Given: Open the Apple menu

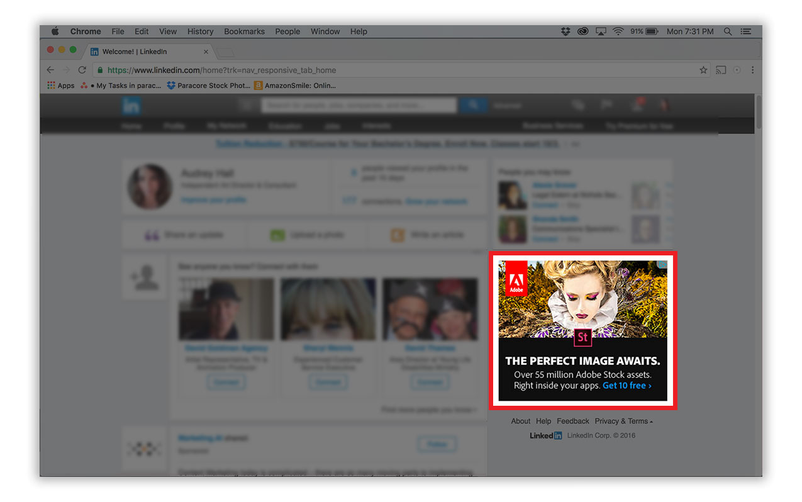Looking at the screenshot, I should 55,31.
